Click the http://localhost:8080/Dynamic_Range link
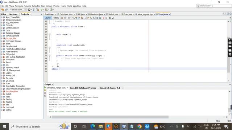 75,104
